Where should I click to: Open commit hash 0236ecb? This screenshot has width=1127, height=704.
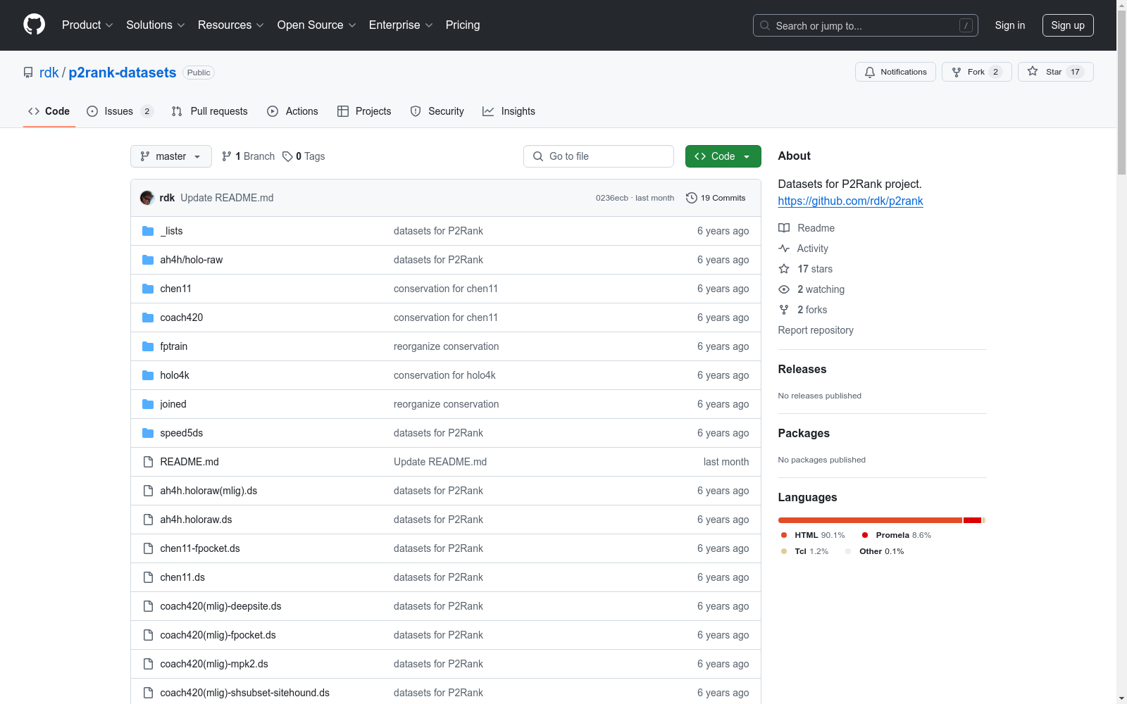612,198
